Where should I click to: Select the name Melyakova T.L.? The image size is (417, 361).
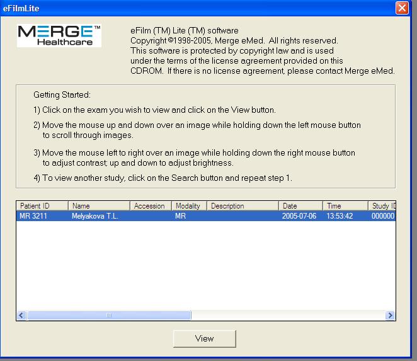click(95, 215)
